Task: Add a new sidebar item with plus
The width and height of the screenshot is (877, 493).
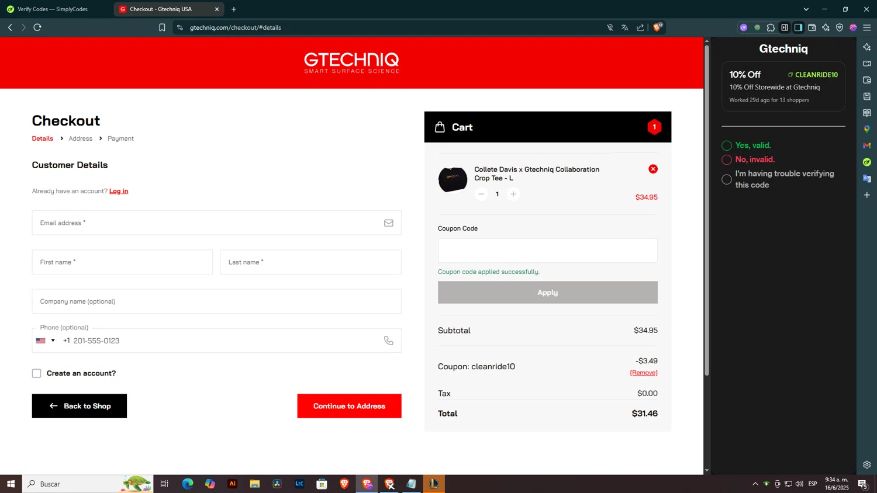Action: coord(867,195)
